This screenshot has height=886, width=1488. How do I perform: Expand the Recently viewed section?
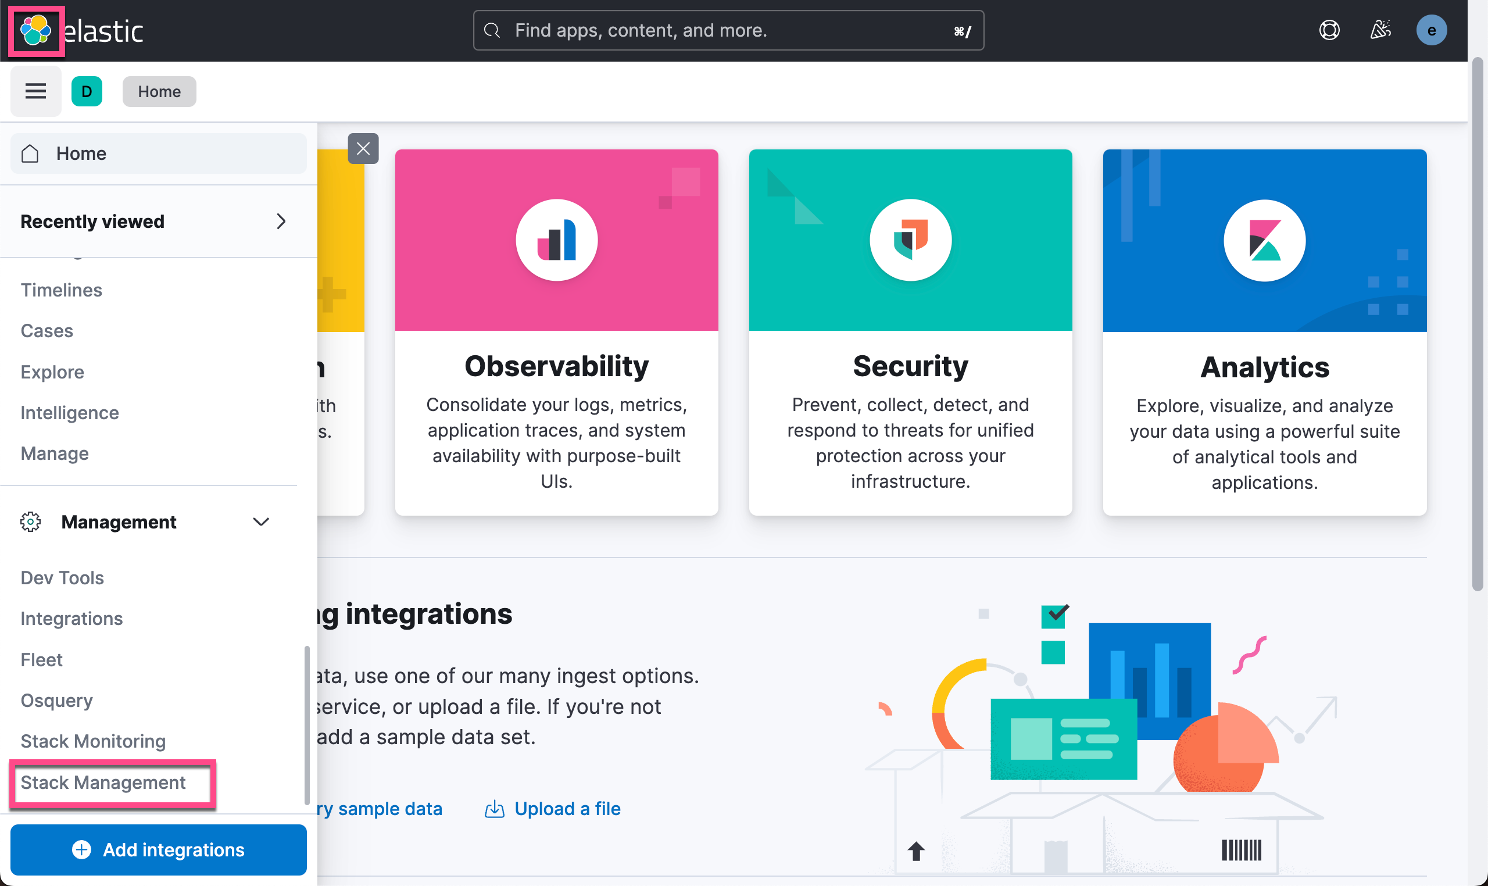point(281,222)
